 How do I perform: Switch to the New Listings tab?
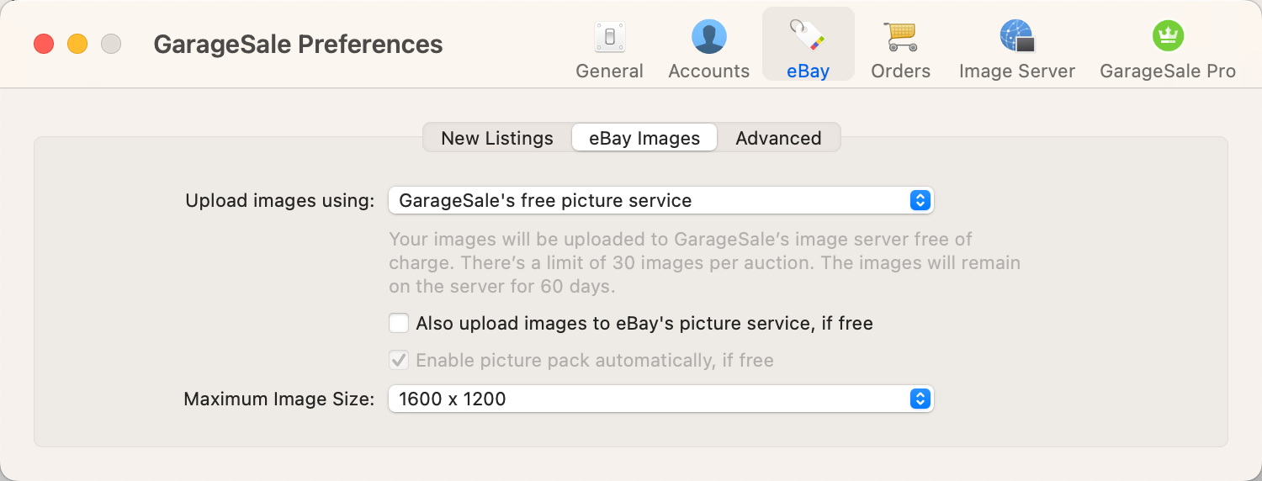(x=497, y=138)
